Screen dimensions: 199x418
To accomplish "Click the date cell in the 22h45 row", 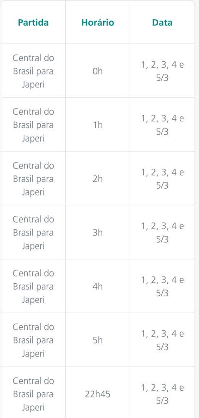I will (162, 392).
